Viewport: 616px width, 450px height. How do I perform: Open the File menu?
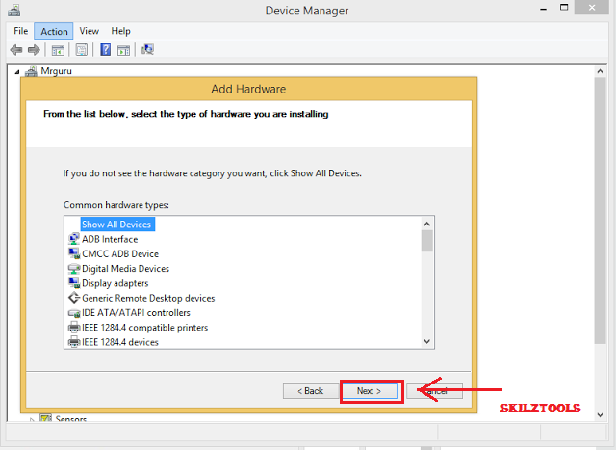pos(21,31)
